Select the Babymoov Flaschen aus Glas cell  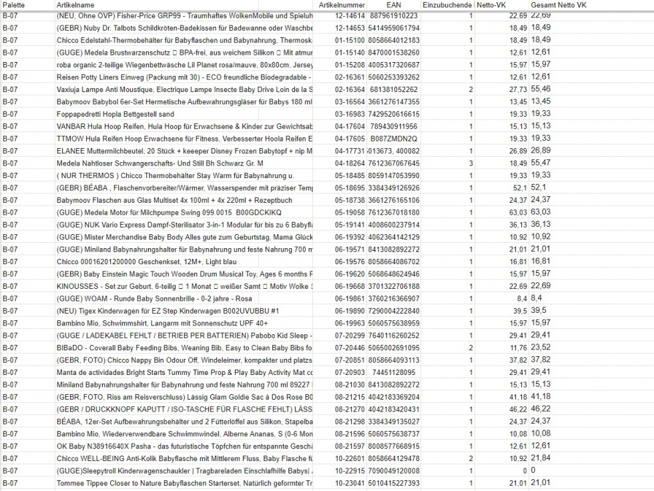coord(184,200)
